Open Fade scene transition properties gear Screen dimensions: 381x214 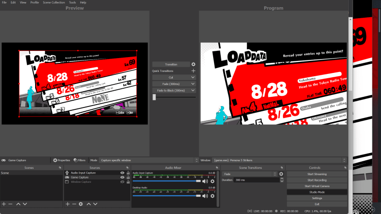pyautogui.click(x=281, y=174)
